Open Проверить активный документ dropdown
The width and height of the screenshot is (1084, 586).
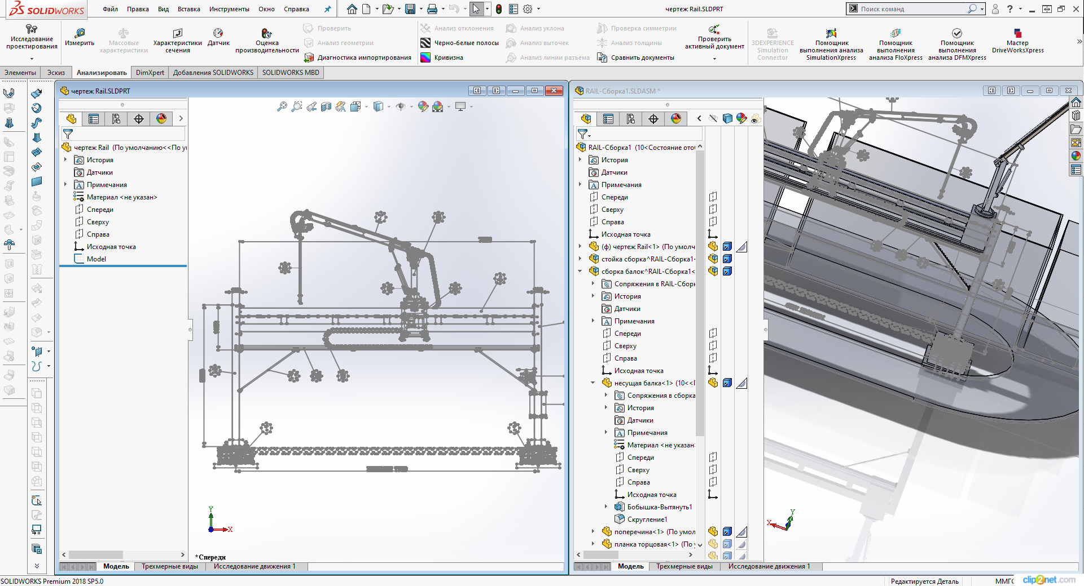[x=714, y=58]
